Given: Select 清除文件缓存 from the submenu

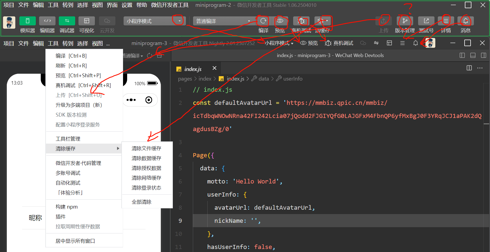Looking at the screenshot, I should [146, 149].
